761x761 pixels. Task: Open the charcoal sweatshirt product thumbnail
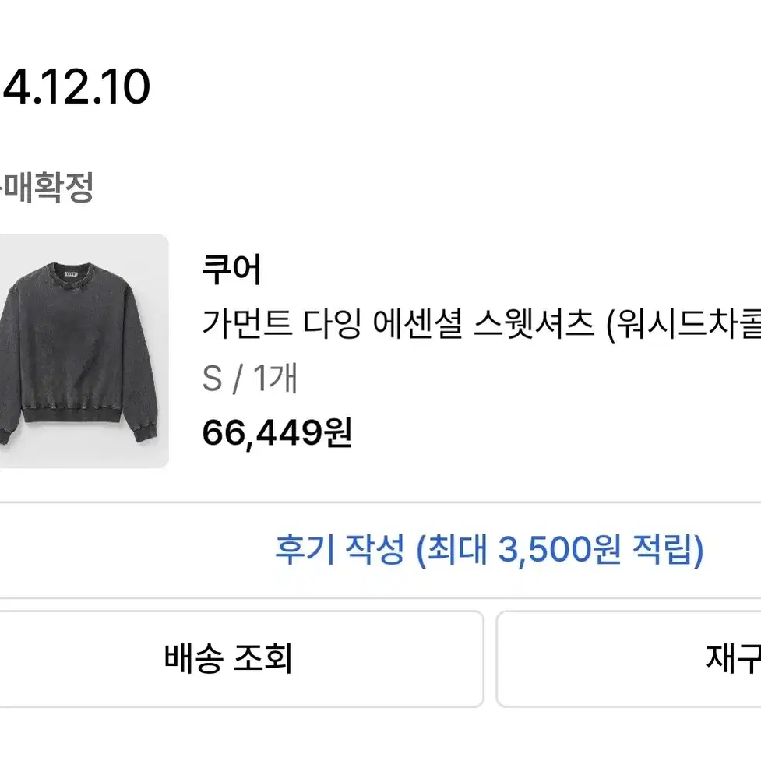click(83, 351)
